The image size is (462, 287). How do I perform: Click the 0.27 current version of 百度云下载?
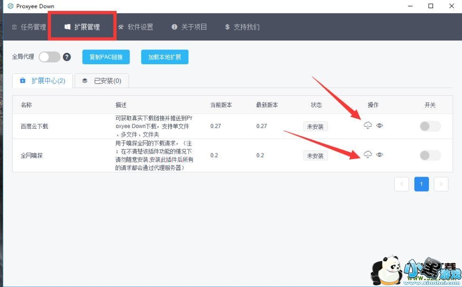coord(216,126)
